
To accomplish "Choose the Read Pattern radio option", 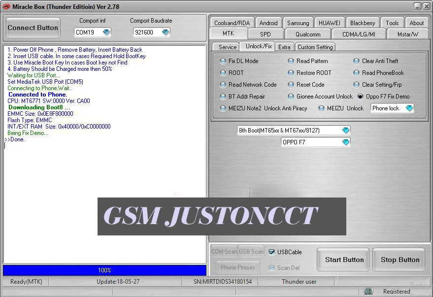I will 291,61.
